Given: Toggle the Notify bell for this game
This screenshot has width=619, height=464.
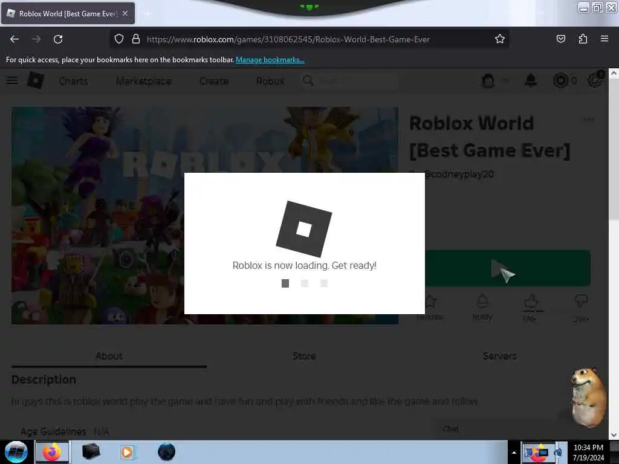Looking at the screenshot, I should click(x=482, y=306).
